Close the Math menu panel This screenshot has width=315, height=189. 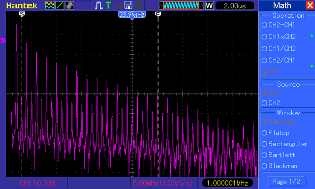[310, 5]
